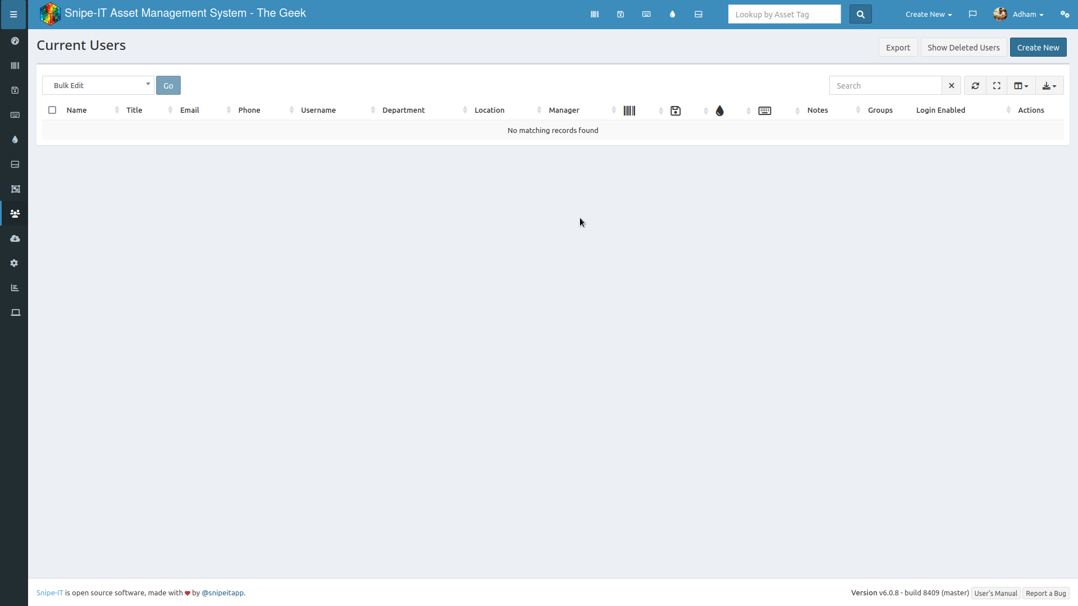Image resolution: width=1078 pixels, height=606 pixels.
Task: Click the blue Create New button
Action: click(x=1038, y=48)
